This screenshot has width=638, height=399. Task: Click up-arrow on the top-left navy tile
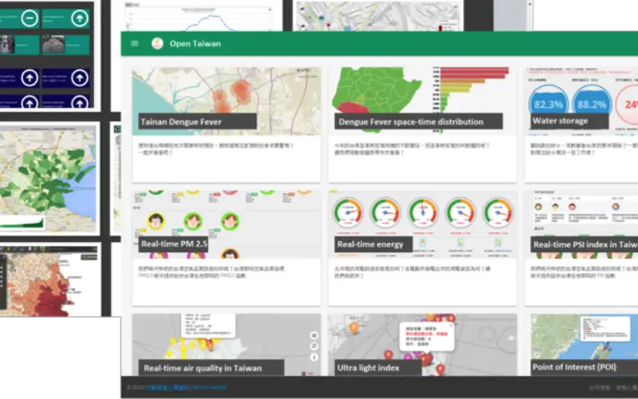(x=30, y=77)
